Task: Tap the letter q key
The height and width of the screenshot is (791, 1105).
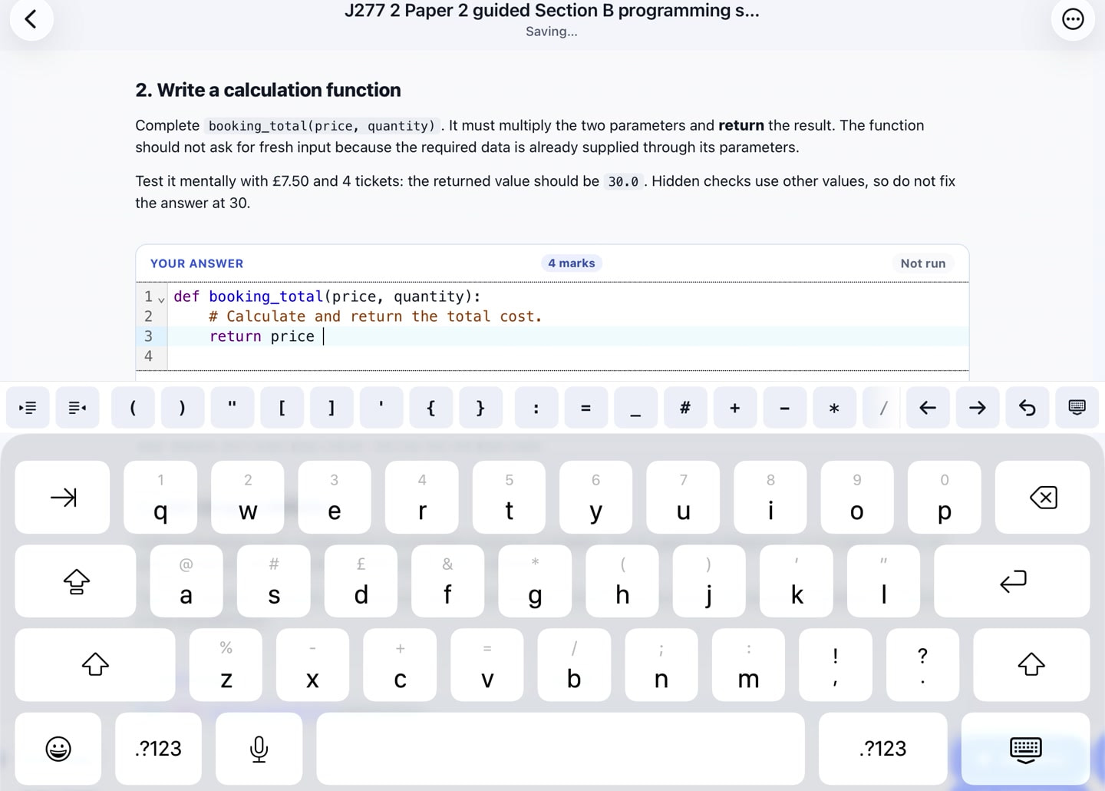Action: (x=160, y=498)
